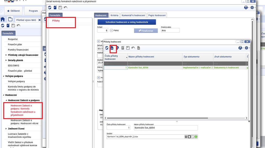Click undo icon in main window toolbar
Image resolution: width=265 pixels, height=148 pixels.
18,26
